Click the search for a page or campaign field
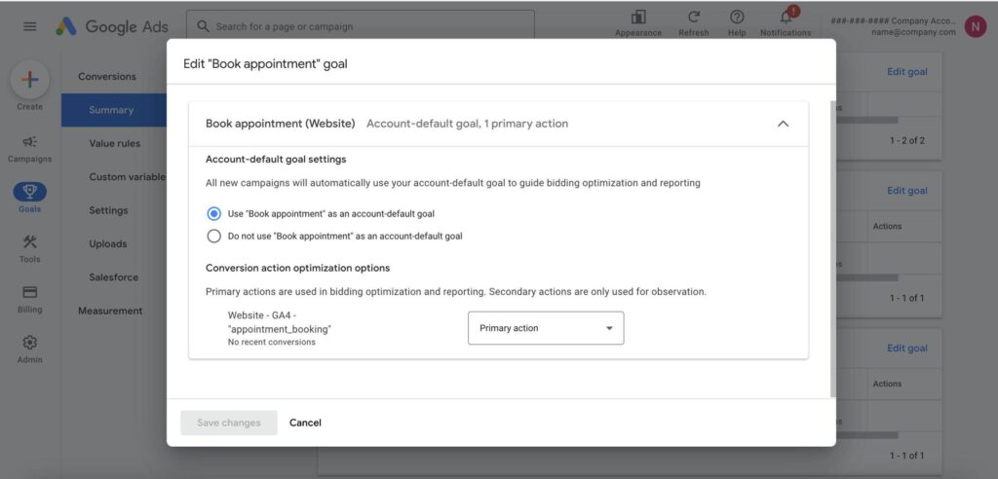Viewport: 998px width, 479px height. pyautogui.click(x=361, y=26)
